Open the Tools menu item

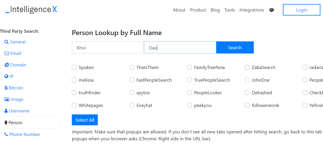click(230, 10)
